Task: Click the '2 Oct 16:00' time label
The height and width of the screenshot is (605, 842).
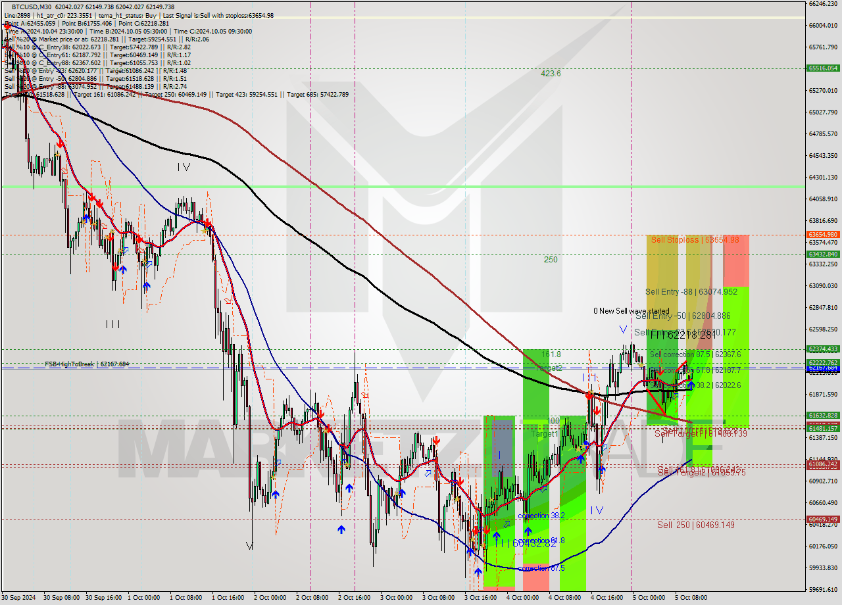Action: 355,598
